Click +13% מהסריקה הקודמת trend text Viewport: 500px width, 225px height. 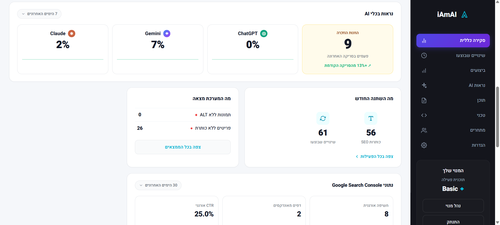[348, 66]
